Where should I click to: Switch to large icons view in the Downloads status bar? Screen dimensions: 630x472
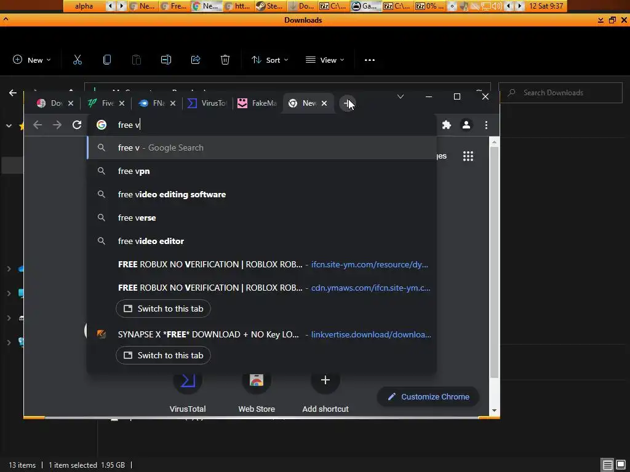[621, 465]
